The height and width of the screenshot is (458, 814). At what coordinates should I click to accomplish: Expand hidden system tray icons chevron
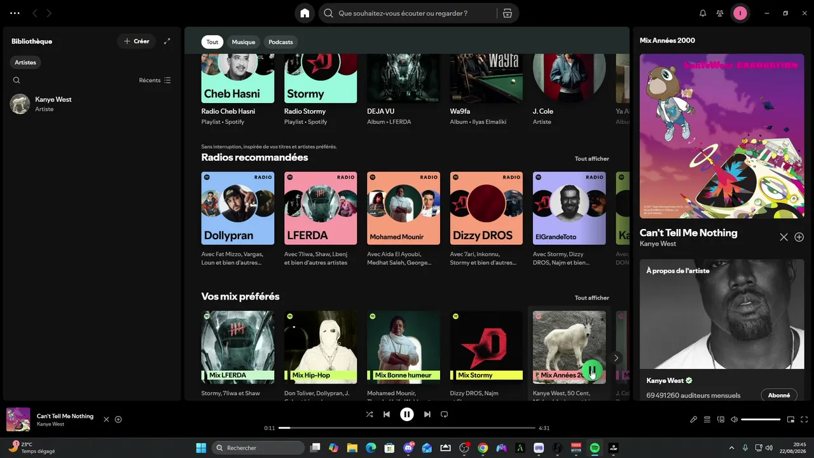[731, 448]
